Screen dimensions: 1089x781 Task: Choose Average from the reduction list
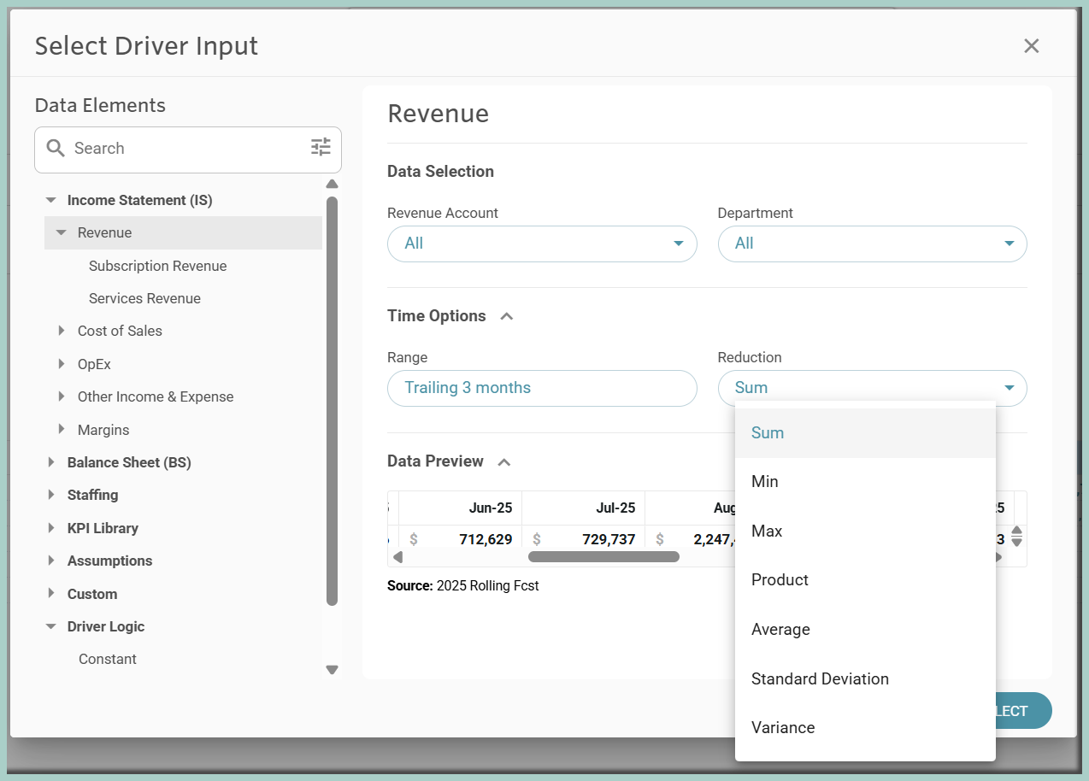click(865, 630)
